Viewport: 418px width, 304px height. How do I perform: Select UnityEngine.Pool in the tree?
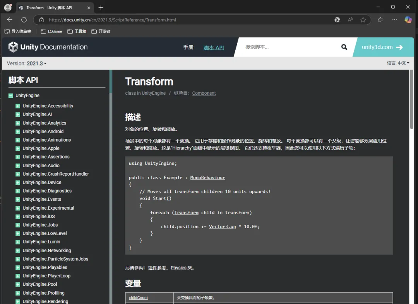(x=40, y=284)
